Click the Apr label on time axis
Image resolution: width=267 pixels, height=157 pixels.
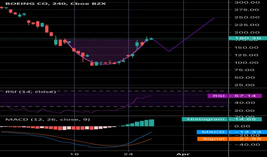pos(183,154)
